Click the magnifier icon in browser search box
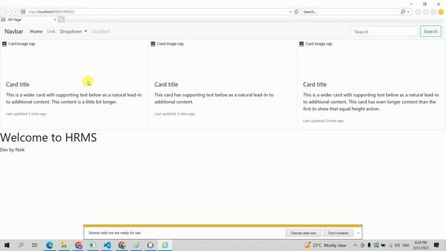The height and width of the screenshot is (251, 446). [x=403, y=12]
